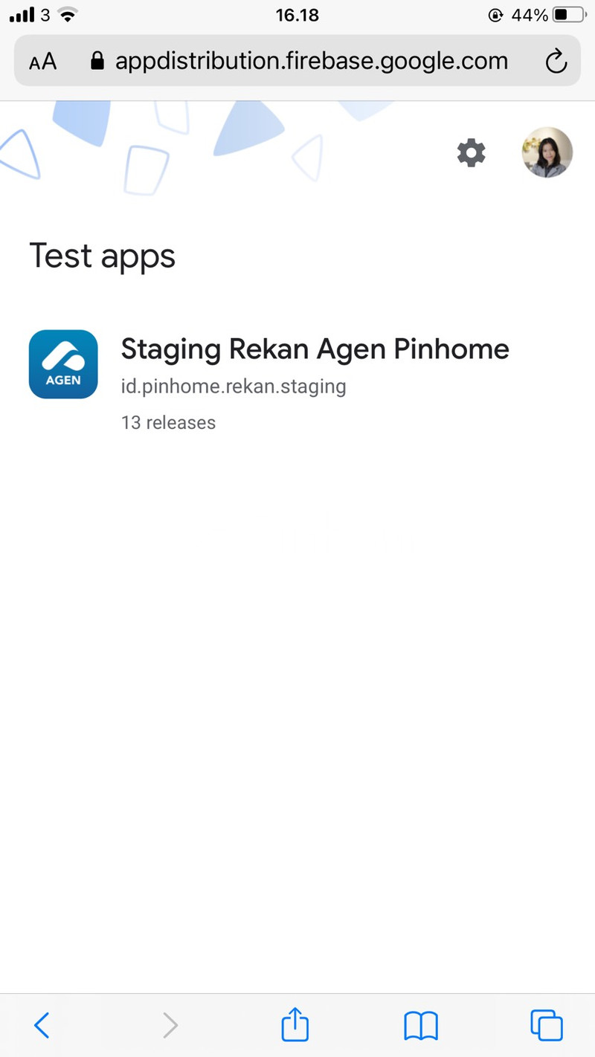The image size is (595, 1057).
Task: Tap the user profile avatar
Action: point(547,152)
